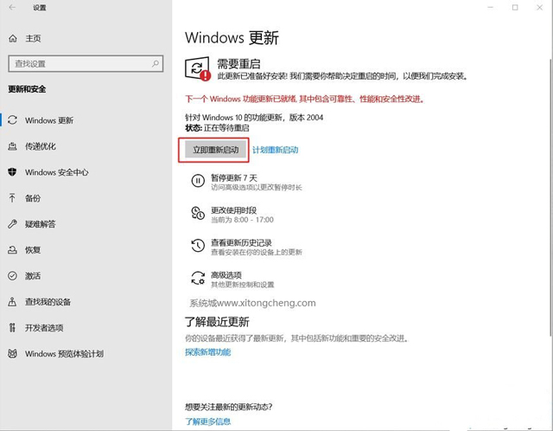Navigate to 恢复 in the sidebar

pyautogui.click(x=33, y=250)
